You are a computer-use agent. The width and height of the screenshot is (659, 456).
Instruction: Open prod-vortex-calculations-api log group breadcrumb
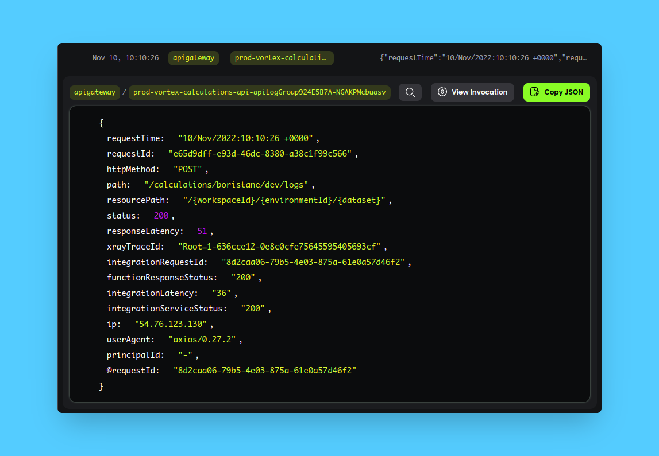tap(259, 92)
